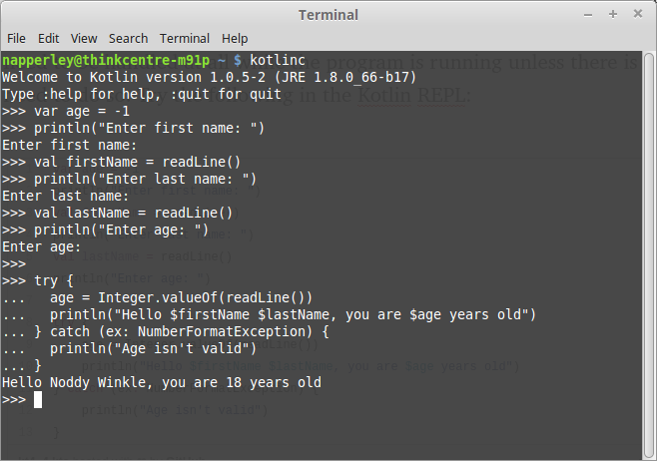The width and height of the screenshot is (657, 461).
Task: Maximize the Terminal window
Action: (x=613, y=14)
